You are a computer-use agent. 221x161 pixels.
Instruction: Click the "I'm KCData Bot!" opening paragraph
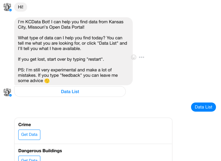70,25
